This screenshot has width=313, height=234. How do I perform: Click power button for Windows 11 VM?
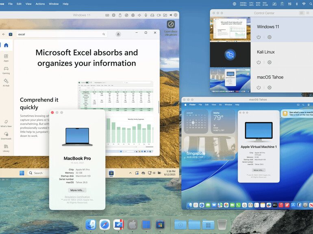259,37
